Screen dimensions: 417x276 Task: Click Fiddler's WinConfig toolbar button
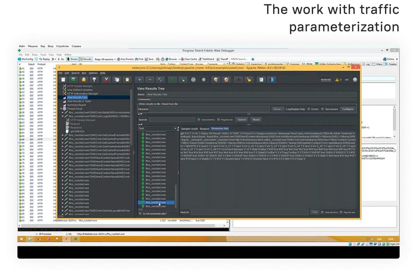26,59
